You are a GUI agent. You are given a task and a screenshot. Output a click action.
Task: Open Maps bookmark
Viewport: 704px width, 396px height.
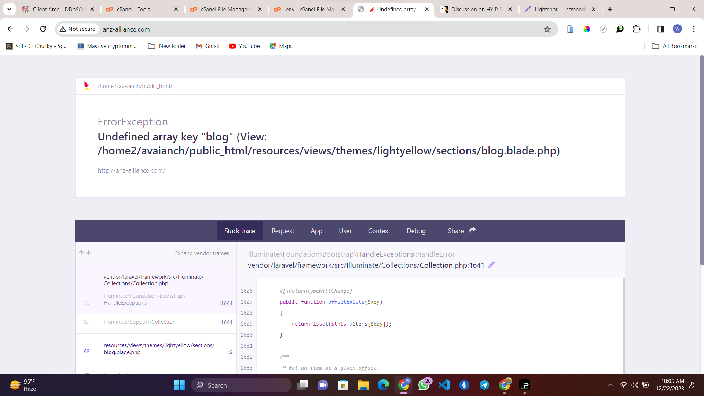(x=281, y=46)
